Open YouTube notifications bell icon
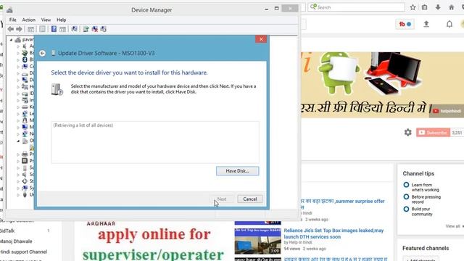Image resolution: width=464 pixels, height=261 pixels. [x=449, y=24]
